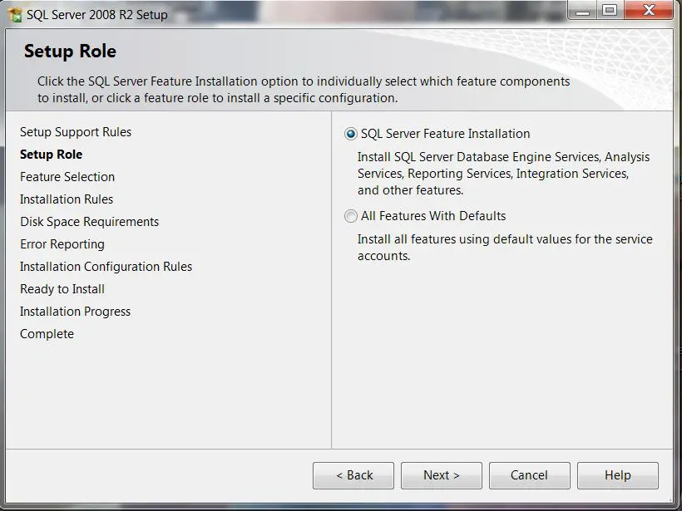
Task: Maximize the SQL Server setup window
Action: 610,10
